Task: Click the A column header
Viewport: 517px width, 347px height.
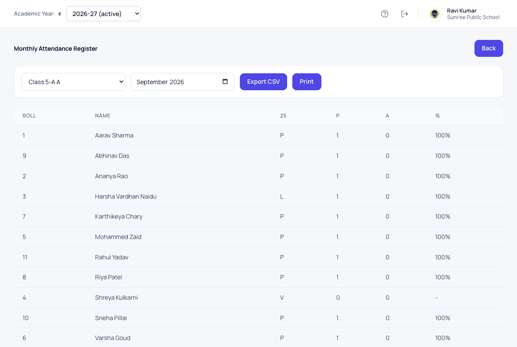Action: [387, 116]
